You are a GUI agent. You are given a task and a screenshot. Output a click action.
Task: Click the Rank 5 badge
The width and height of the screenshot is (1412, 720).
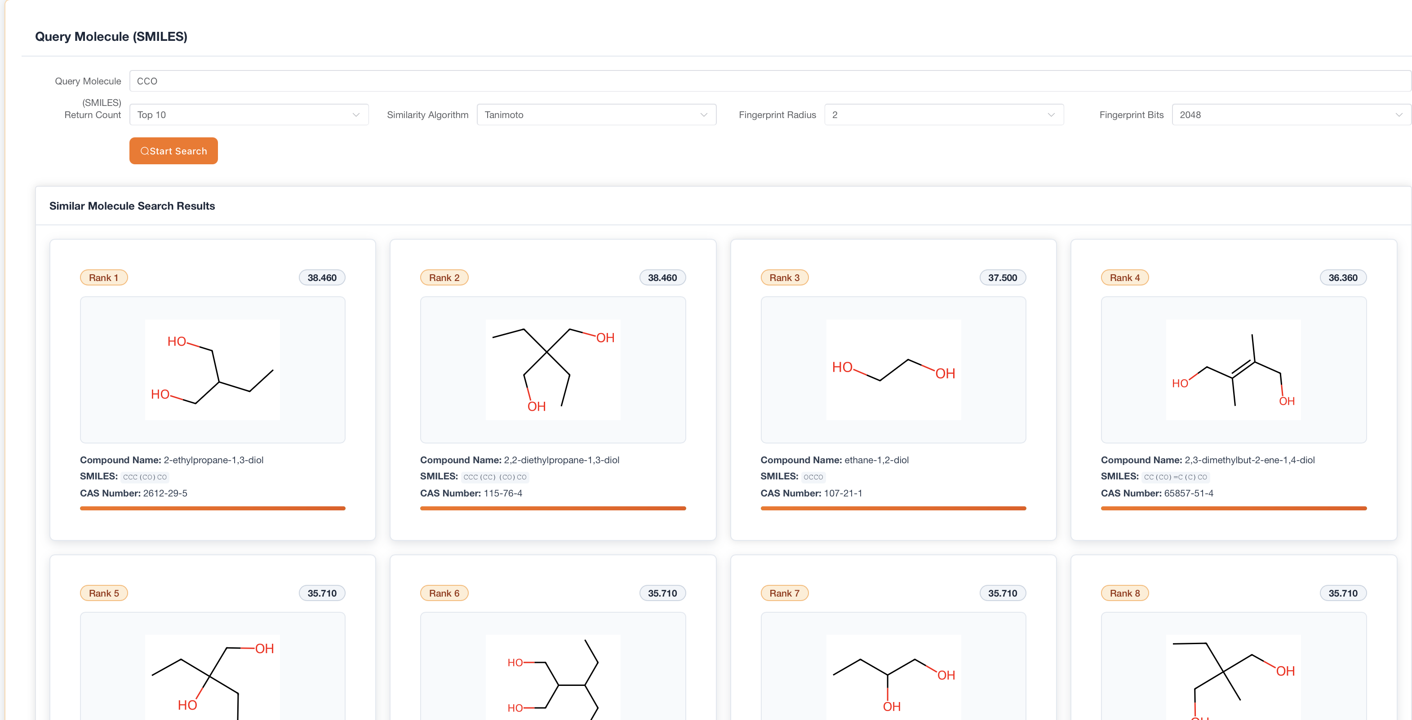tap(104, 593)
